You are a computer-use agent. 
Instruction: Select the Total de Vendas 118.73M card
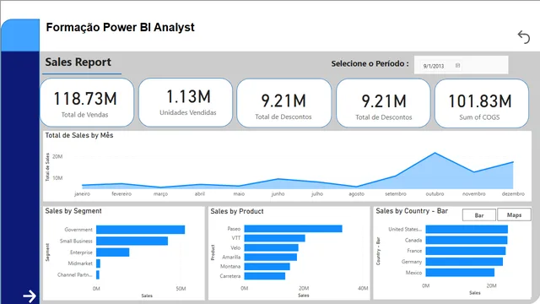point(87,103)
